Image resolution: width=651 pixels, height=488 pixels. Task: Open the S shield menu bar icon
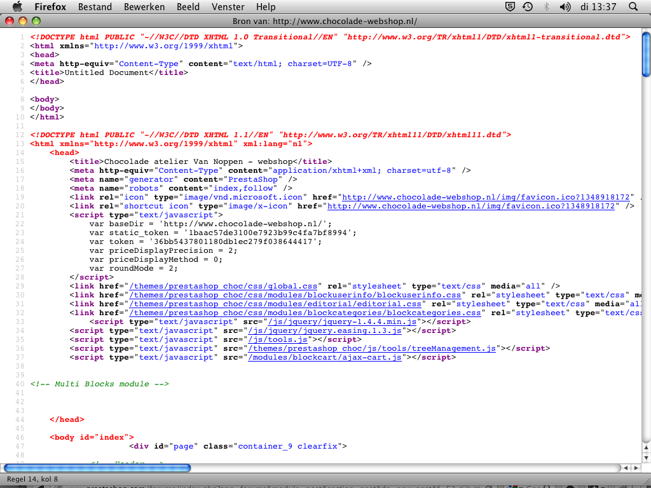point(511,6)
